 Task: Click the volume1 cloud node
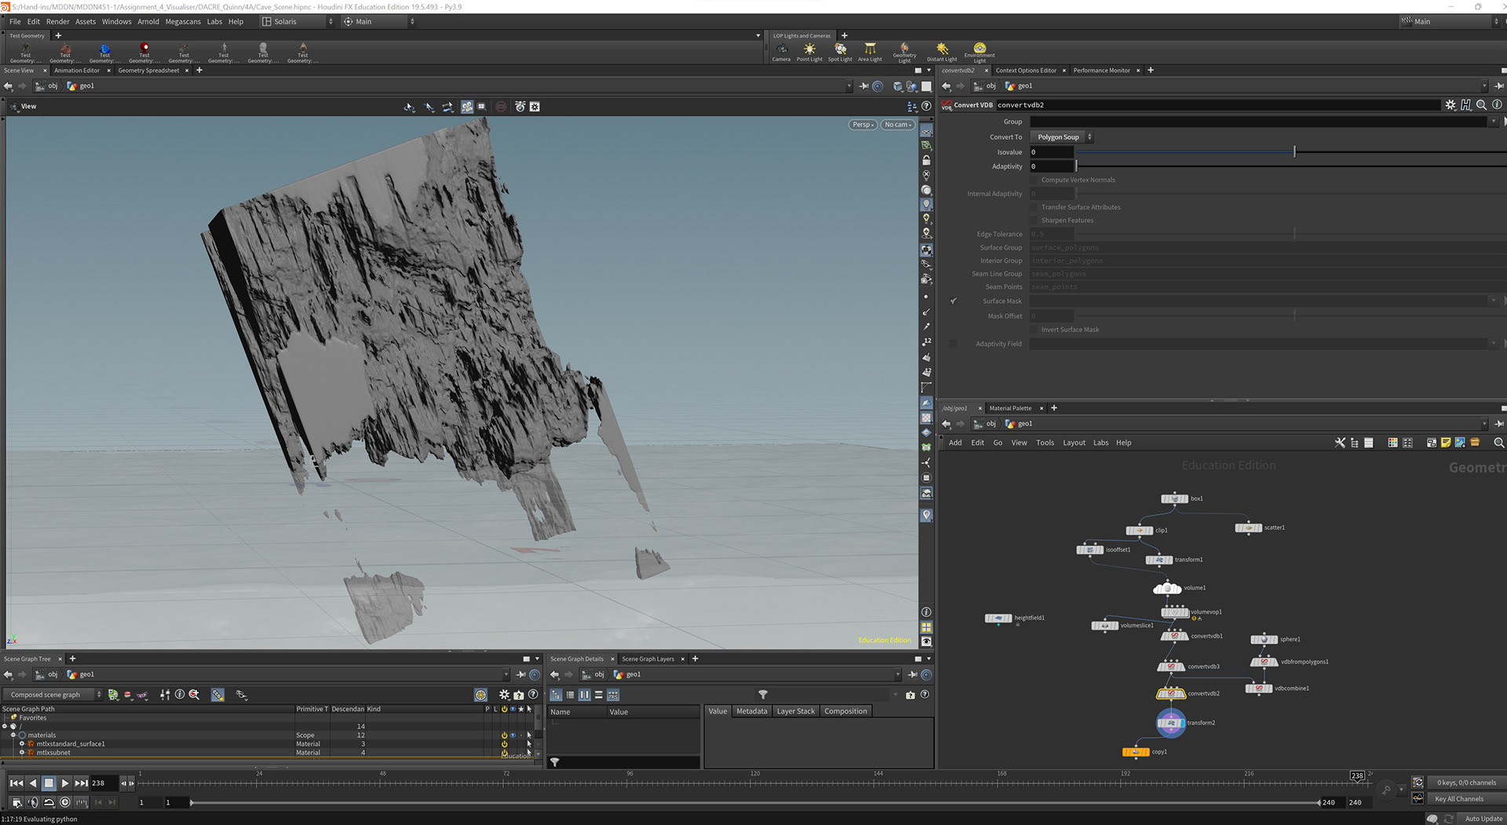[x=1167, y=588]
